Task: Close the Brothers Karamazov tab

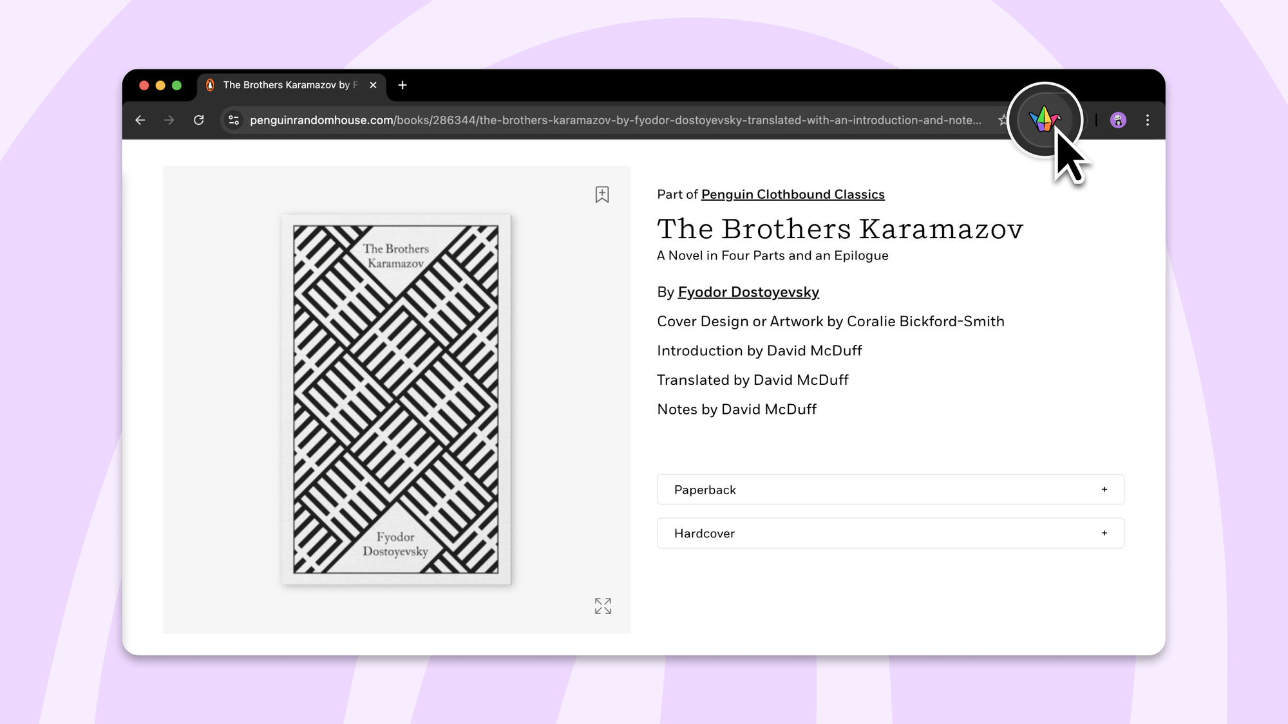Action: coord(373,85)
